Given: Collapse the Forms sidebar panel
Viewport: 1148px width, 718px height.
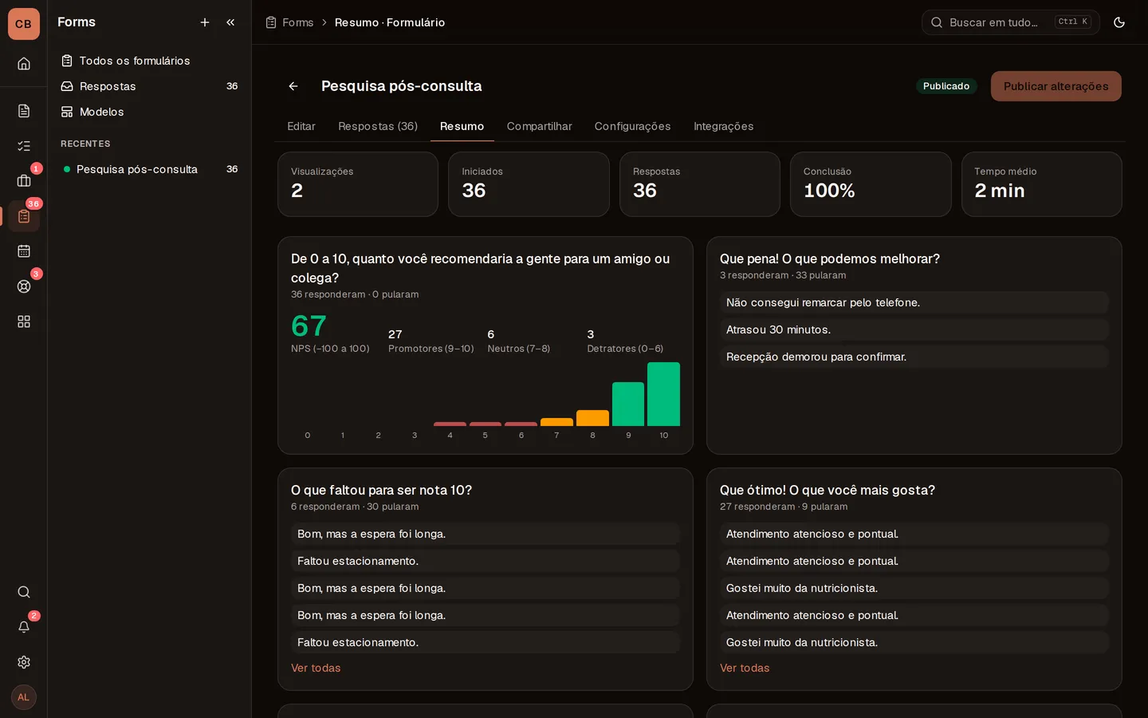Looking at the screenshot, I should point(230,22).
